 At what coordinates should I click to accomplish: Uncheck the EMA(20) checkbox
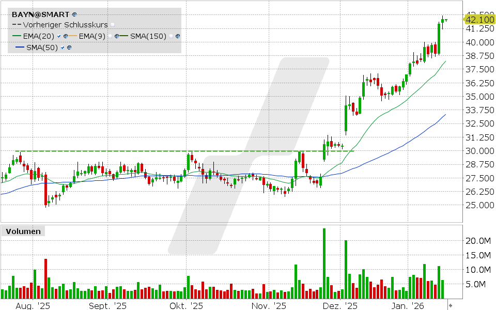[59, 36]
